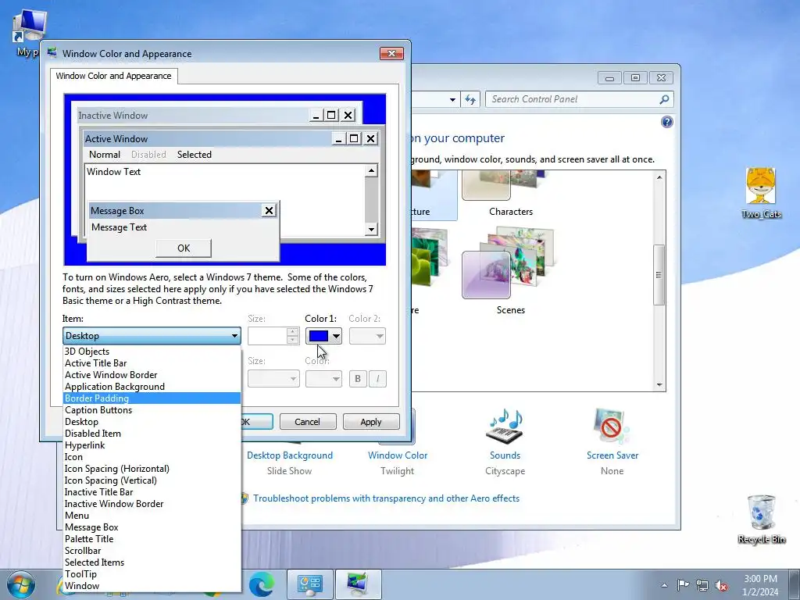This screenshot has width=800, height=600.
Task: Expand the Color 2 dropdown
Action: pos(367,336)
